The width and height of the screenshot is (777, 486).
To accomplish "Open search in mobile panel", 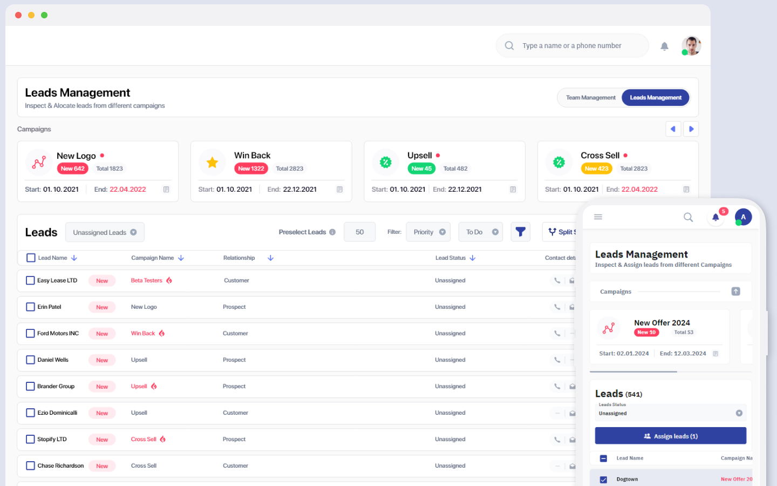I will (x=688, y=217).
